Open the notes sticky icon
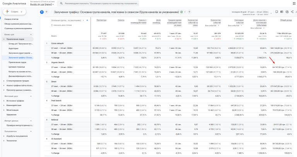The width and height of the screenshot is (297, 157). pyautogui.click(x=277, y=12)
